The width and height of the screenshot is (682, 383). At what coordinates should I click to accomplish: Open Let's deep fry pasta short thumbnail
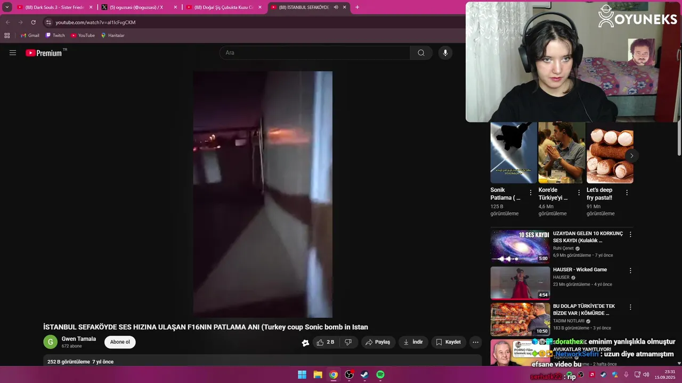point(610,153)
